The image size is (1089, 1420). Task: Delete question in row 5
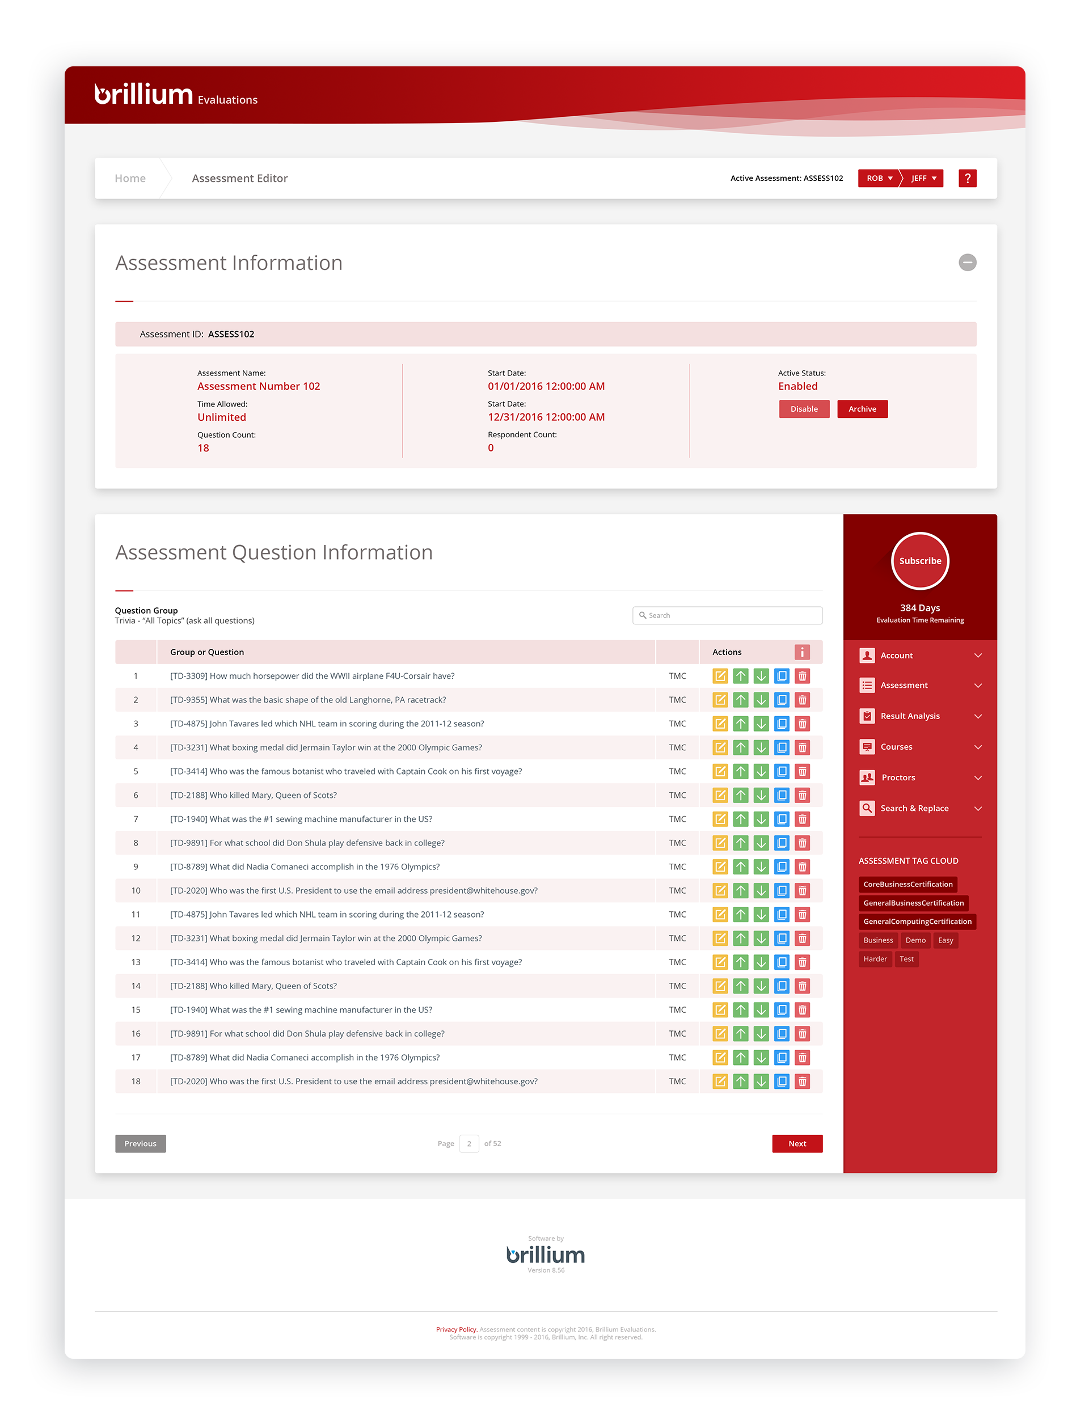(803, 771)
